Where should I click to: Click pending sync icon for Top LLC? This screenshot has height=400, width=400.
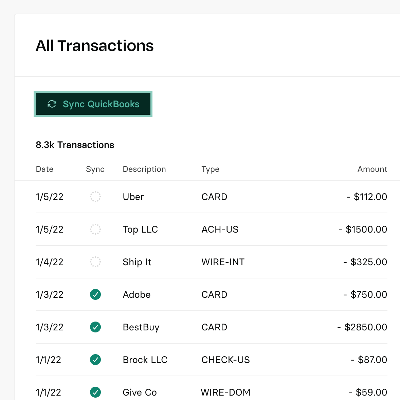coord(95,229)
